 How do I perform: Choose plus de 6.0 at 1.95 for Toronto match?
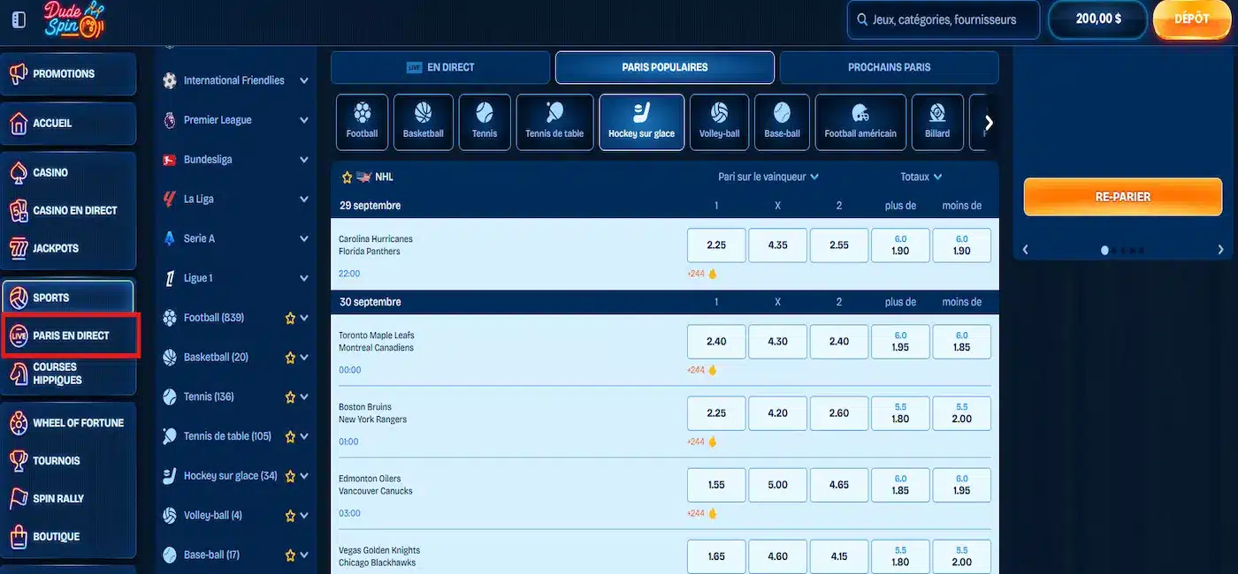(x=900, y=342)
